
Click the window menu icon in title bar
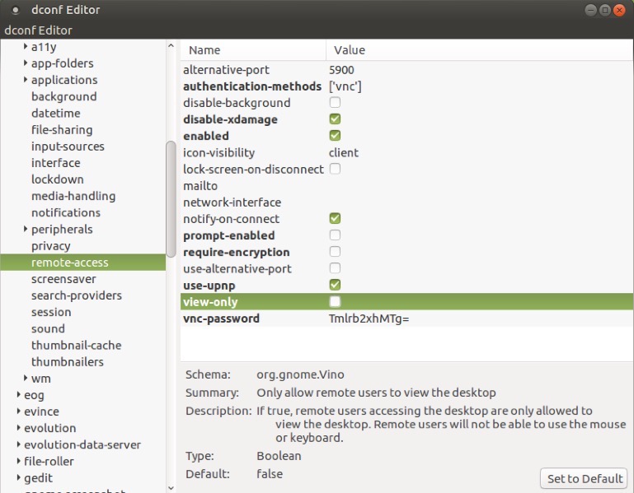point(16,11)
